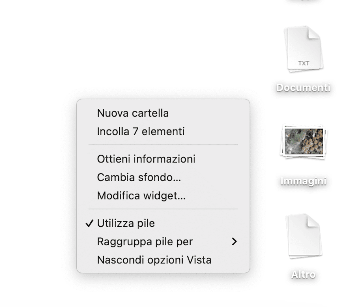Choose Nuova cartella from the context menu
Screen dimensions: 344x307
tap(163, 113)
